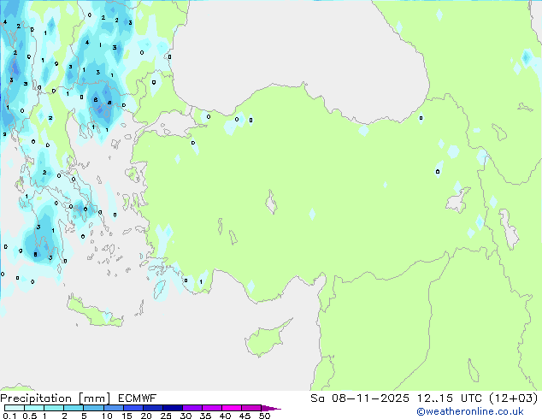The image size is (542, 419).
Task: Click the '40' legend tick label
Action: 225,416
